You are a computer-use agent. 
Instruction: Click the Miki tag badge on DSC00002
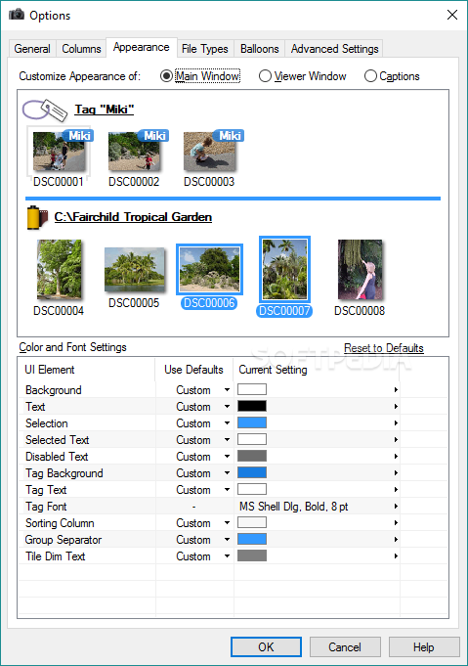click(153, 136)
